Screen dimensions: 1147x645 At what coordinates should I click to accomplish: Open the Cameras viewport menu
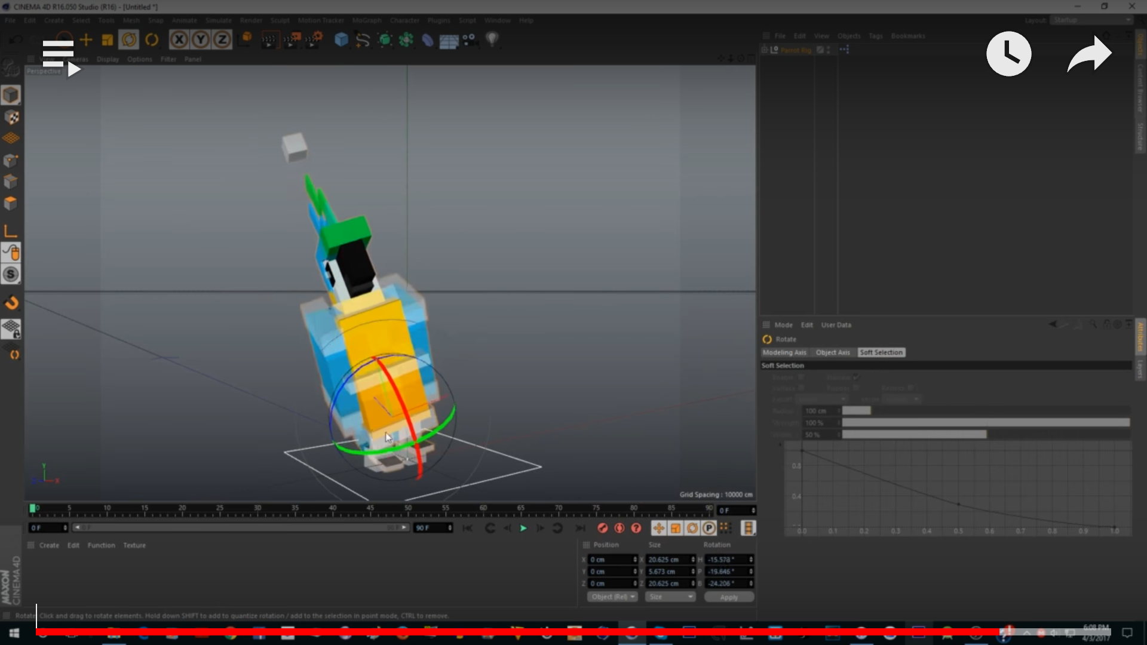76,59
